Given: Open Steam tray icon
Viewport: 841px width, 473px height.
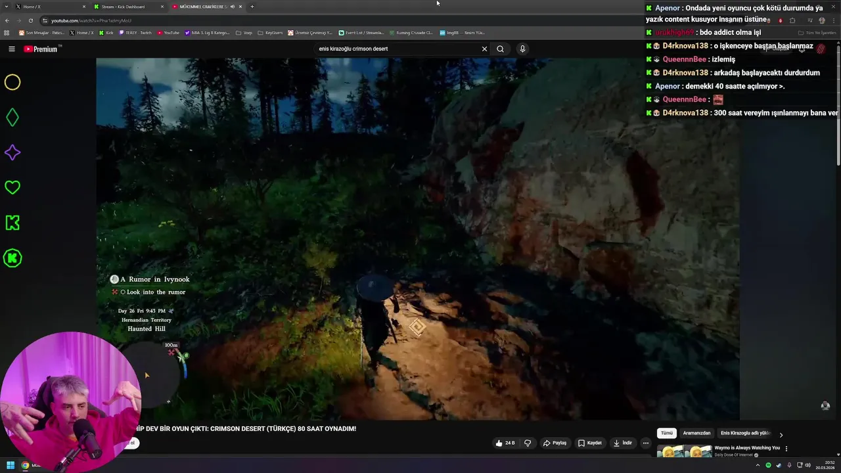Looking at the screenshot, I should point(779,465).
